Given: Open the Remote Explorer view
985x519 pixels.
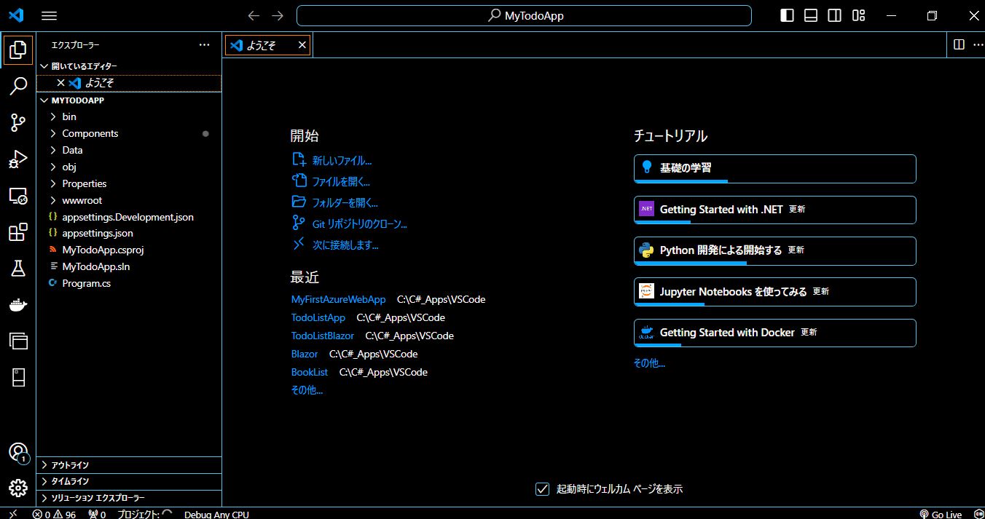Looking at the screenshot, I should pos(18,196).
